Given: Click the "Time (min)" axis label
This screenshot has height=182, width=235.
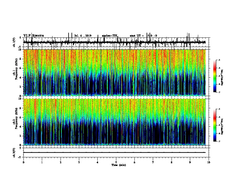Looking at the screenshot, I should point(119,165).
